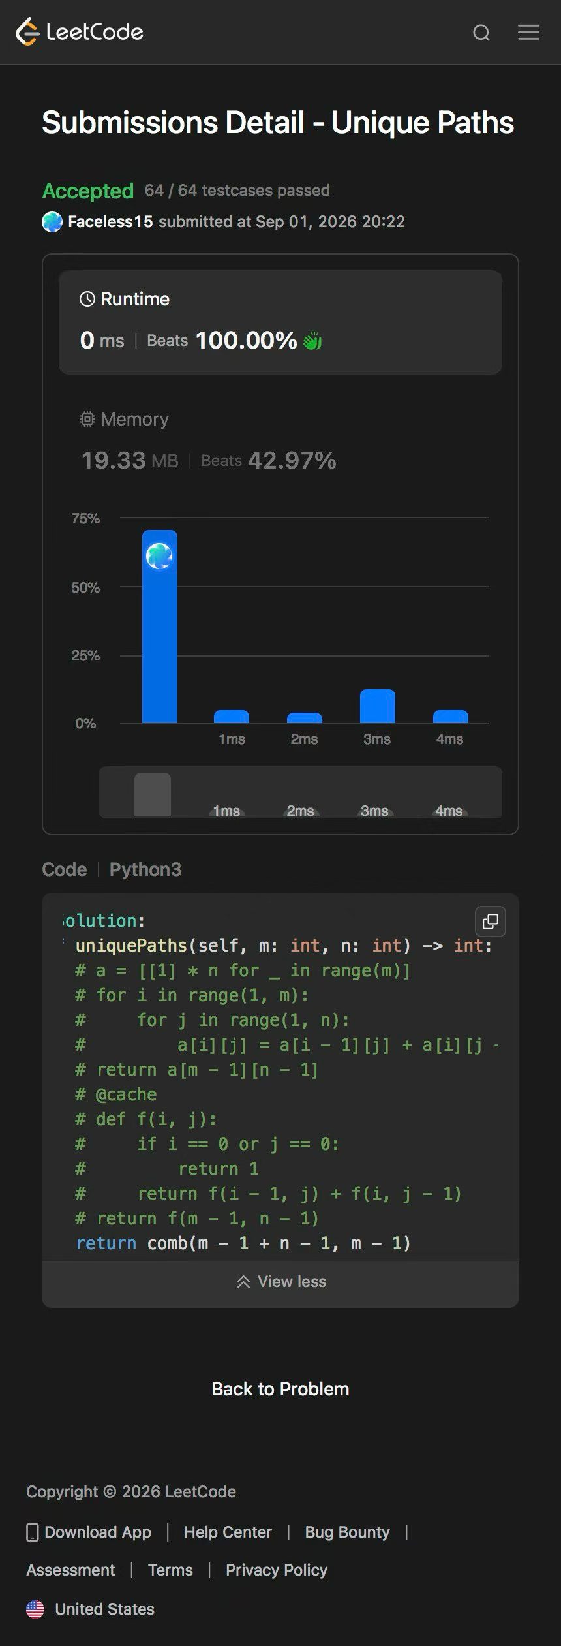Open the Faceless15 profile link
Screen dimensions: 561x1646
tap(110, 222)
